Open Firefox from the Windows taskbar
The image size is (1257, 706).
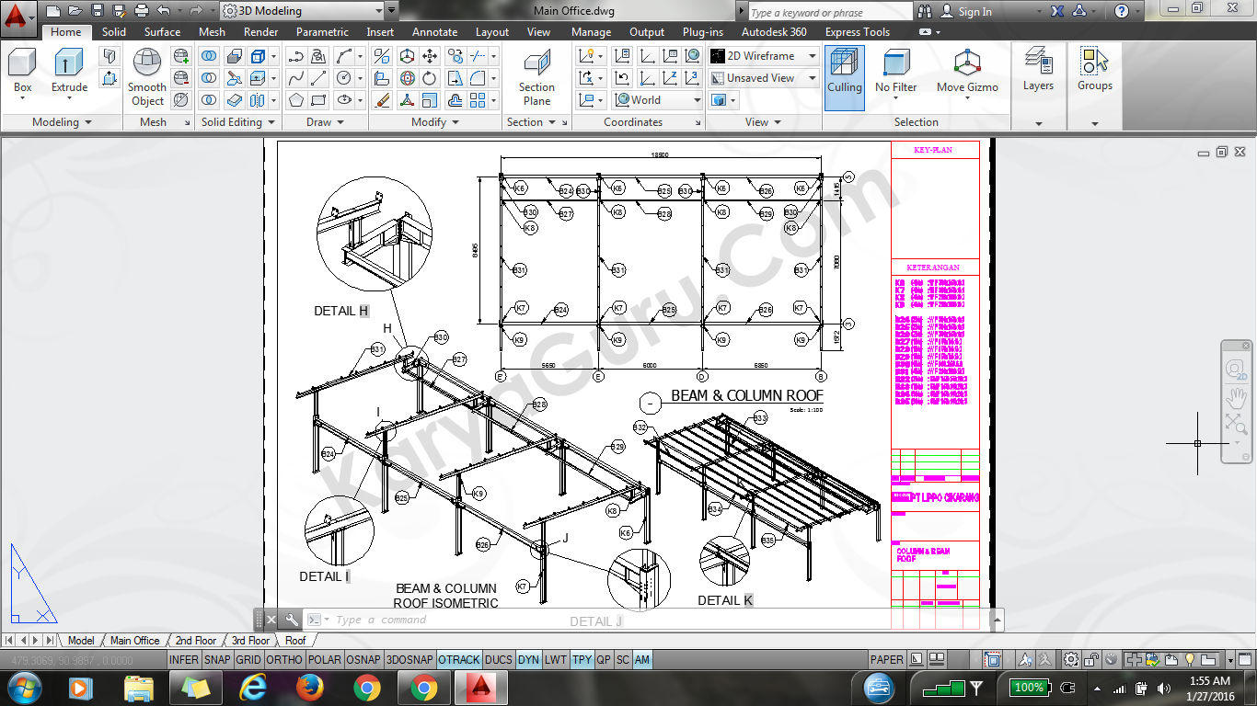click(310, 688)
